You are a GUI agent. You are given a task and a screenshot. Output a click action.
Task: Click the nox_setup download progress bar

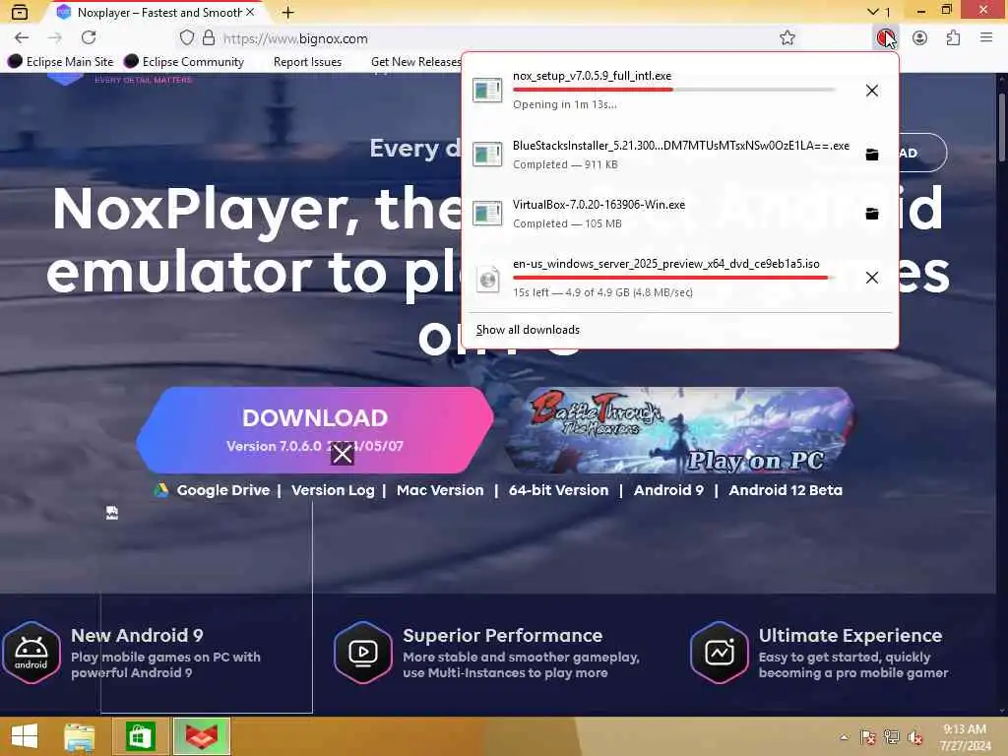pyautogui.click(x=673, y=90)
